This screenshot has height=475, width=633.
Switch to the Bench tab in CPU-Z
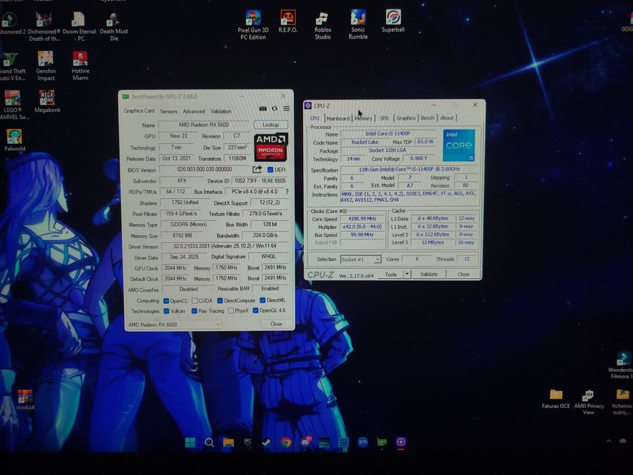[x=427, y=118]
